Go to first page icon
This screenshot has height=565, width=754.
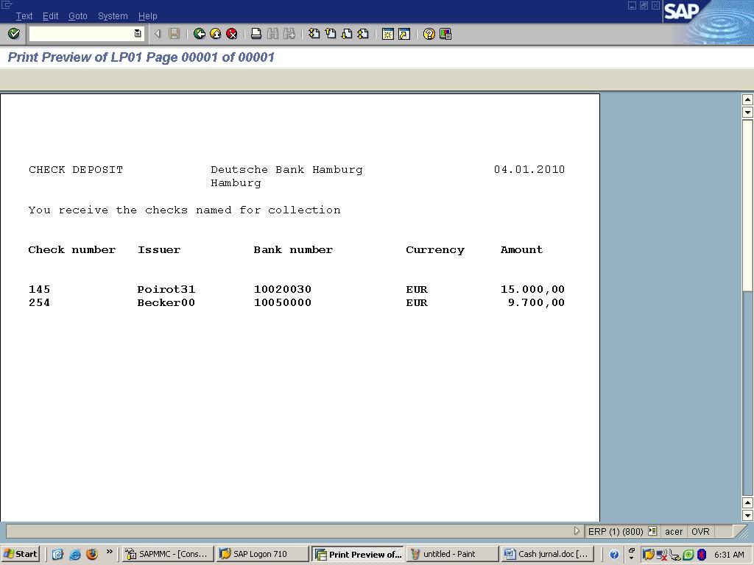[314, 34]
